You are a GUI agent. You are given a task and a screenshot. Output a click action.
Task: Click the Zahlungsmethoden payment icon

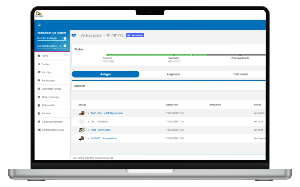[x=39, y=122]
